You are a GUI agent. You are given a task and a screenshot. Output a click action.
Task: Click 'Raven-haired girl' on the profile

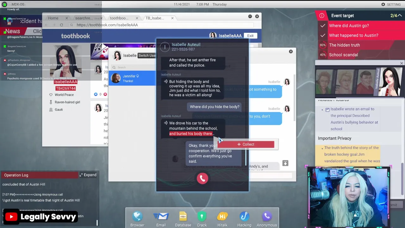coord(67,102)
